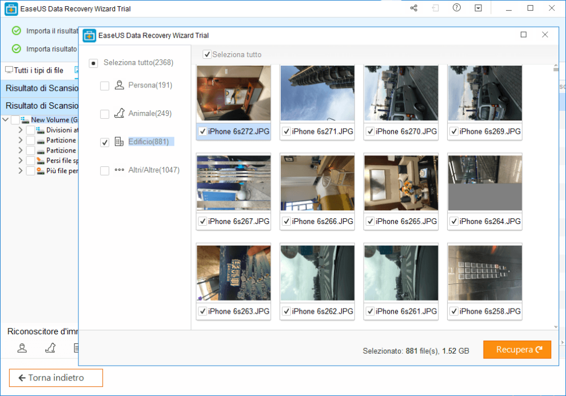The image size is (566, 396).
Task: Click the three-dots Altri/Altre icon
Action: point(119,170)
